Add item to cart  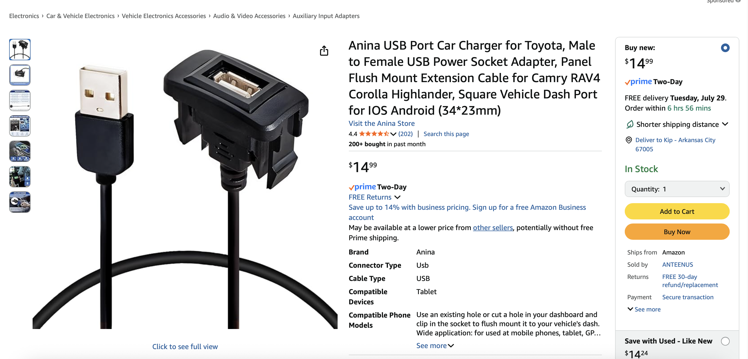[676, 211]
